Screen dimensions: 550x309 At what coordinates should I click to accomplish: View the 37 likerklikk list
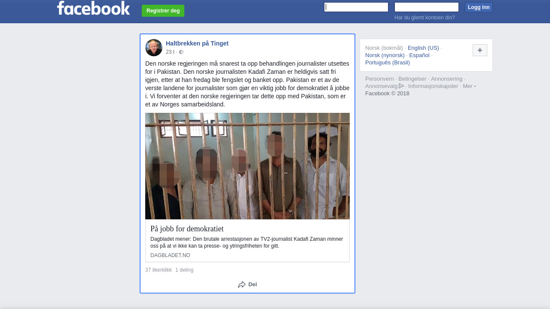click(x=159, y=270)
